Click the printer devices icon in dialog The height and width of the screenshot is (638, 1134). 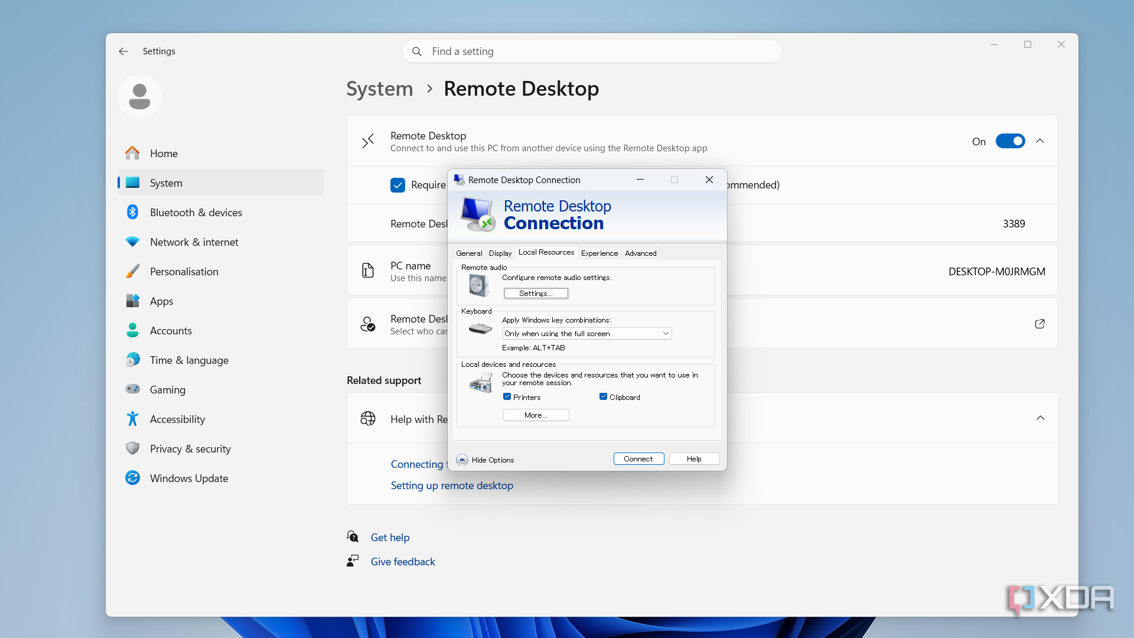point(481,383)
